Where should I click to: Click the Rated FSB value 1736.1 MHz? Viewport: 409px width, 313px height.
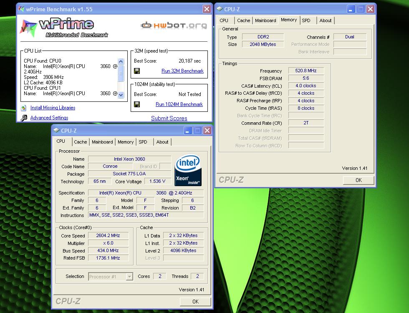[x=108, y=258]
